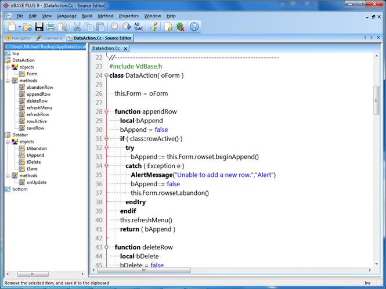386x289 pixels.
Task: Click the Replace text icon
Action: click(x=139, y=27)
